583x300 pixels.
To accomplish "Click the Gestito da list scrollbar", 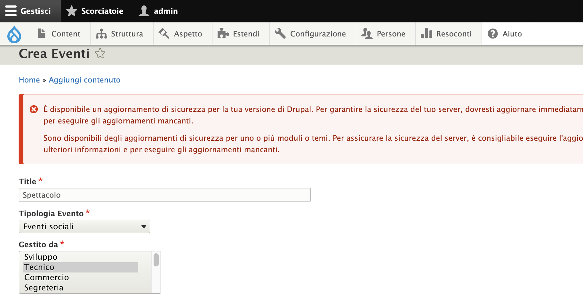I will point(156,260).
